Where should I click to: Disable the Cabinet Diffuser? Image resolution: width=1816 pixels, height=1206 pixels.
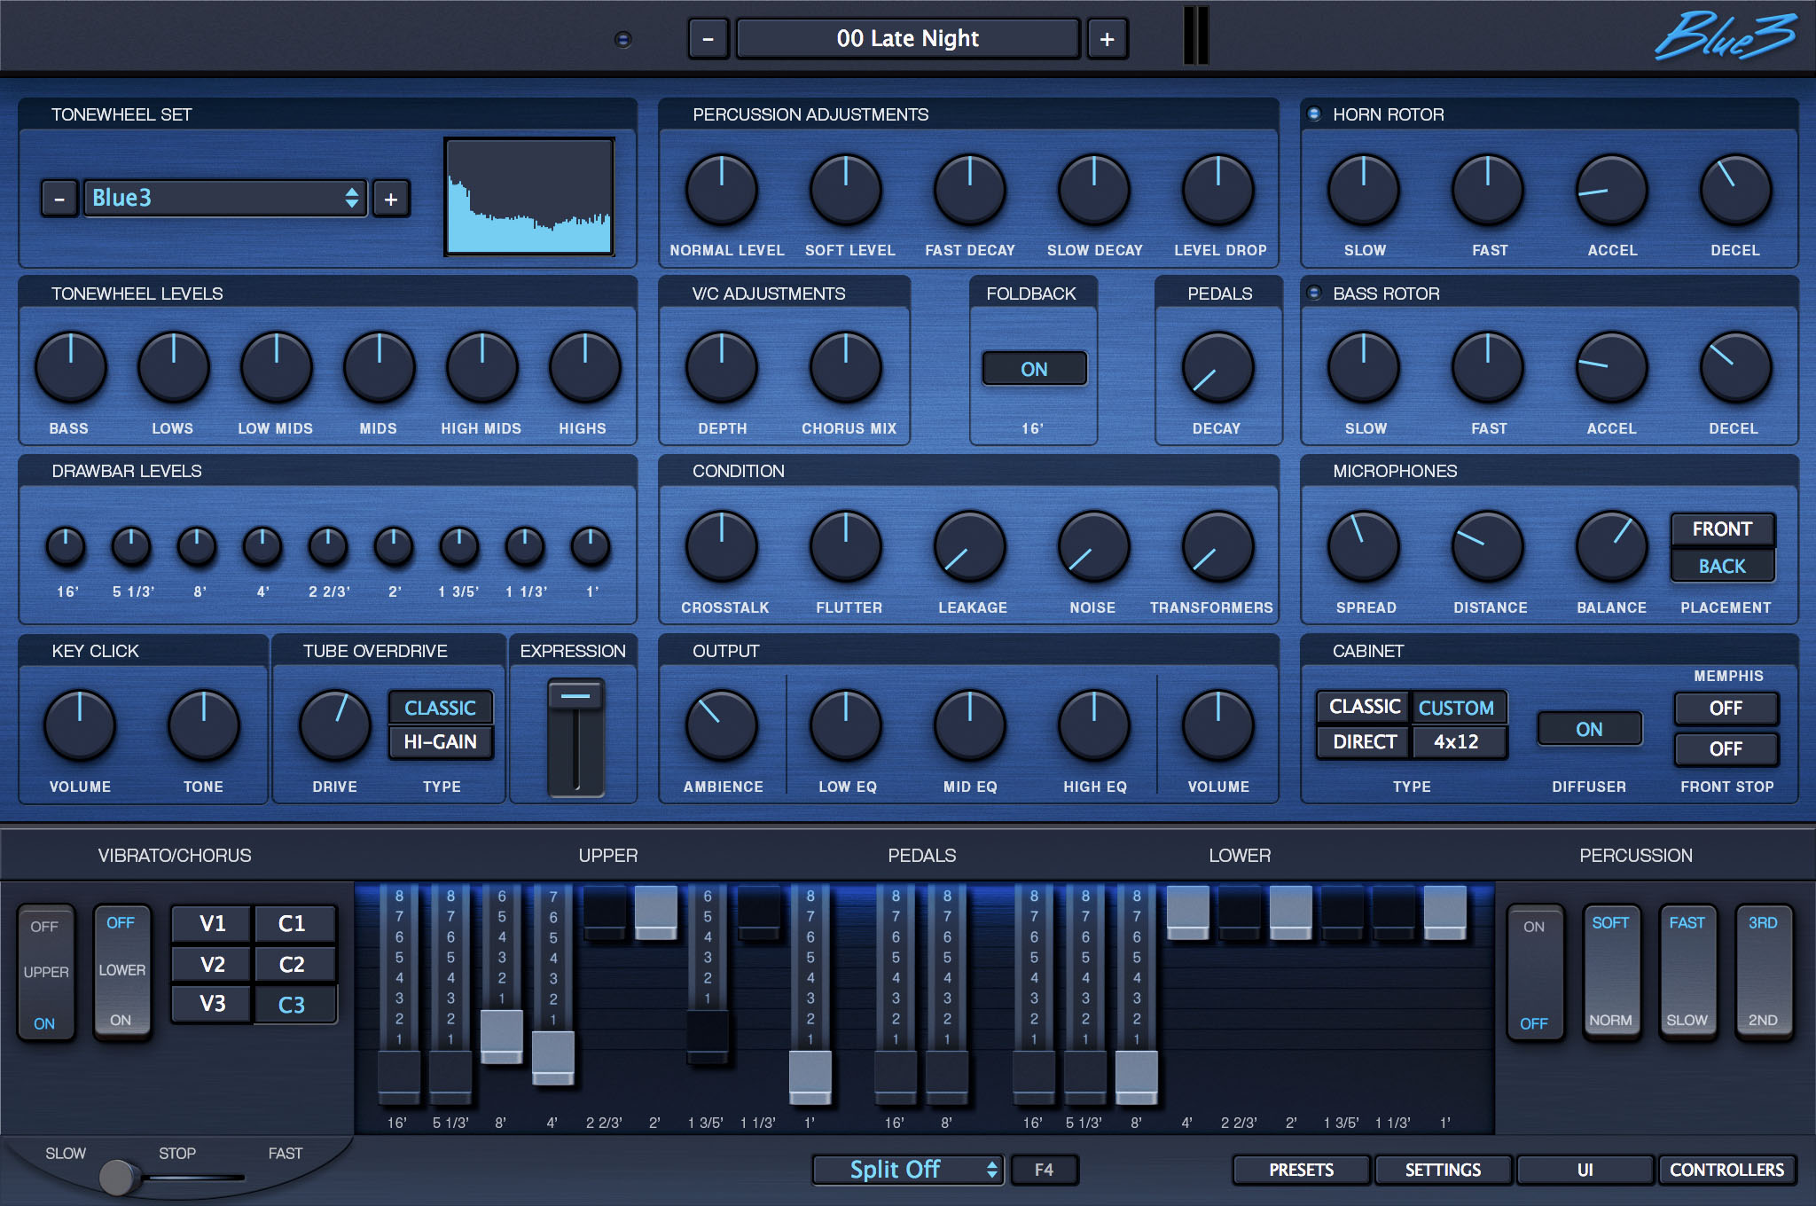[1589, 728]
